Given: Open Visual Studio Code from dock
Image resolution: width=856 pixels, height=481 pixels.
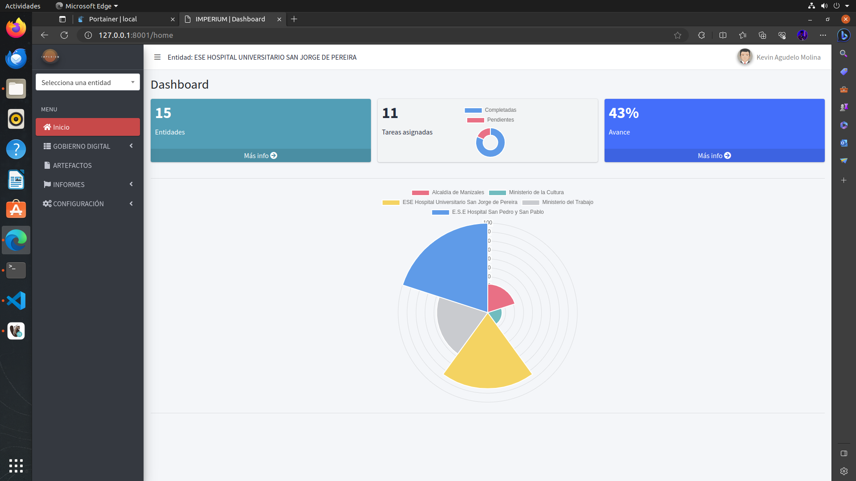Looking at the screenshot, I should [x=16, y=301].
